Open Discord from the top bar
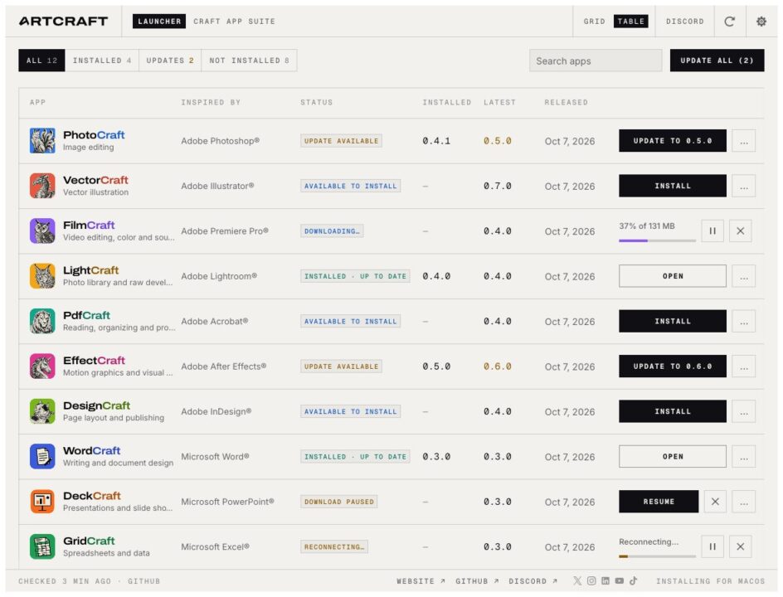Screen dimensions: 783x597 point(684,22)
